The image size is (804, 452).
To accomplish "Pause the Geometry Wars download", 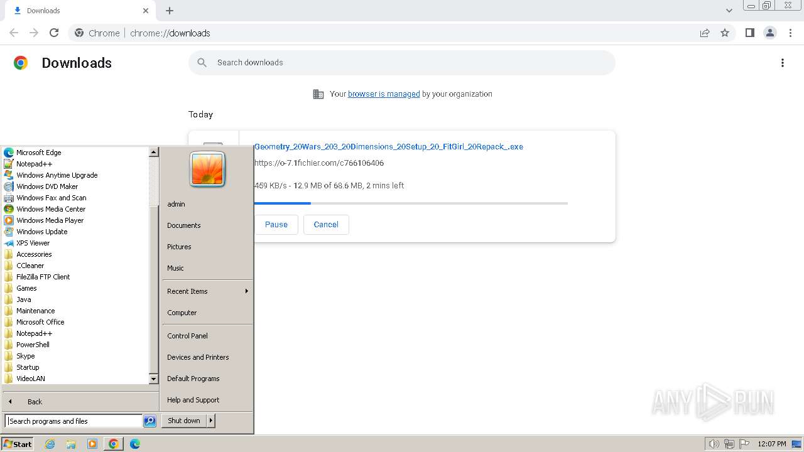I will click(276, 225).
